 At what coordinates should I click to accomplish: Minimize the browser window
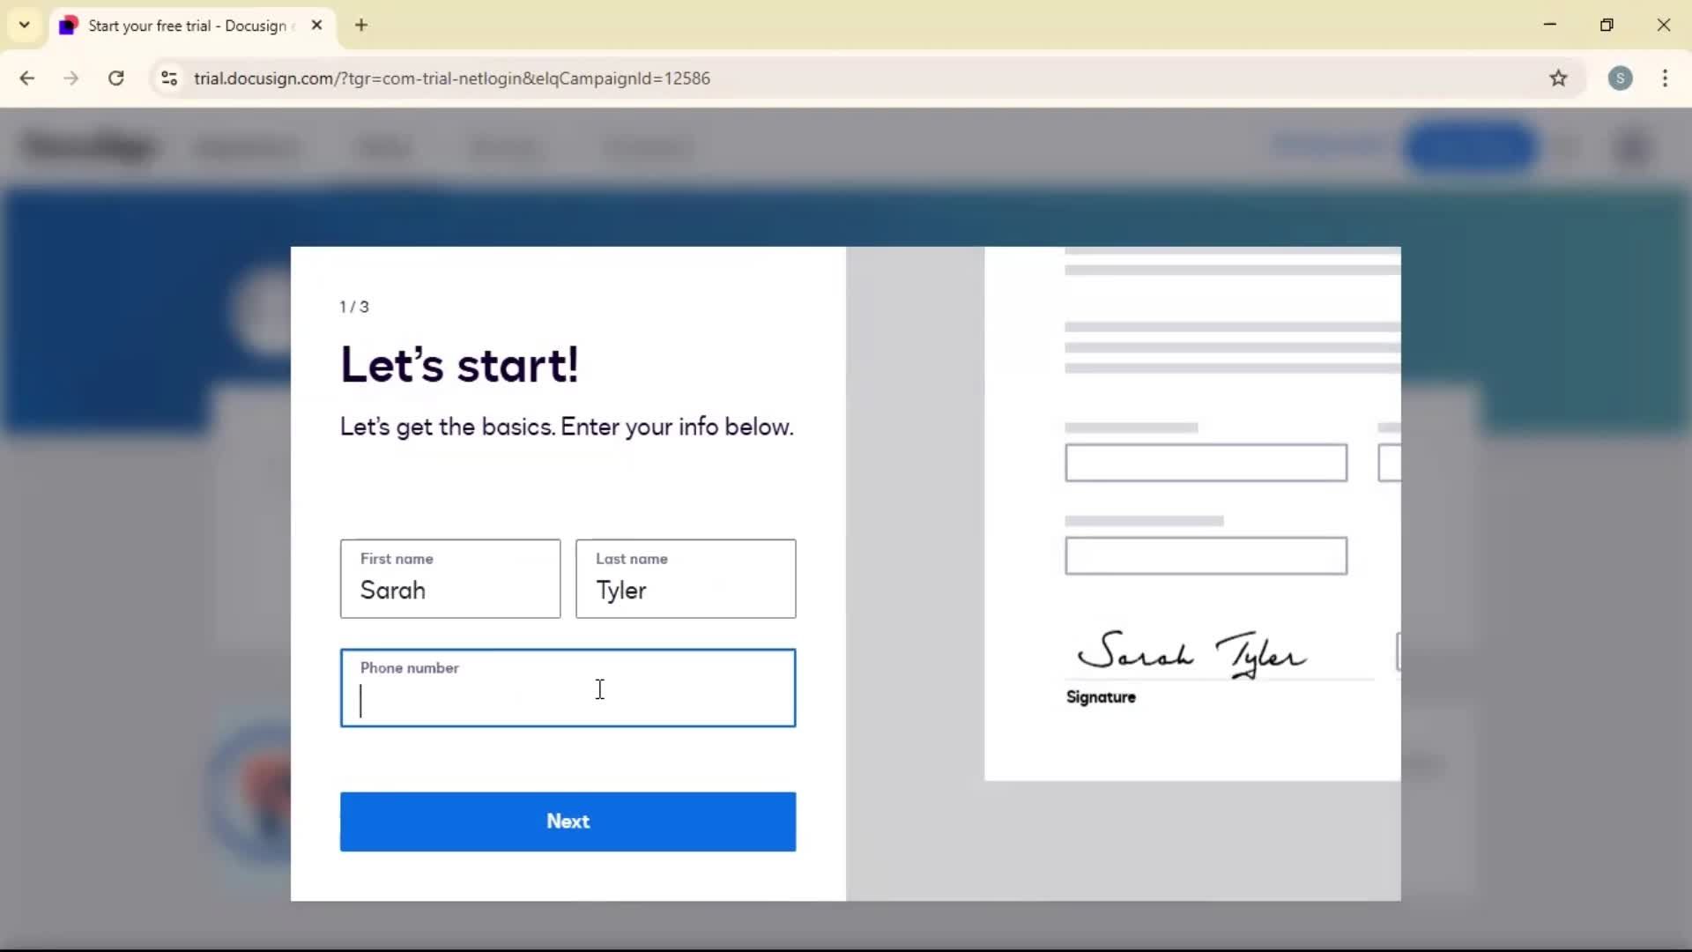tap(1550, 25)
